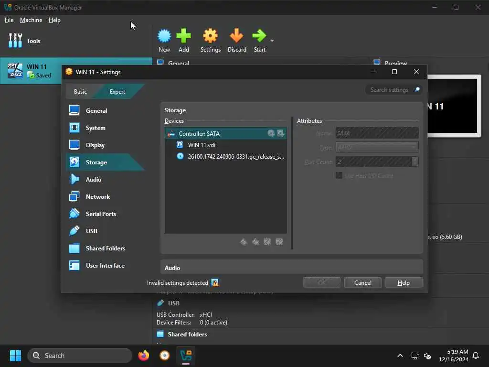The width and height of the screenshot is (489, 367).
Task: Open the File menu
Action: (9, 20)
